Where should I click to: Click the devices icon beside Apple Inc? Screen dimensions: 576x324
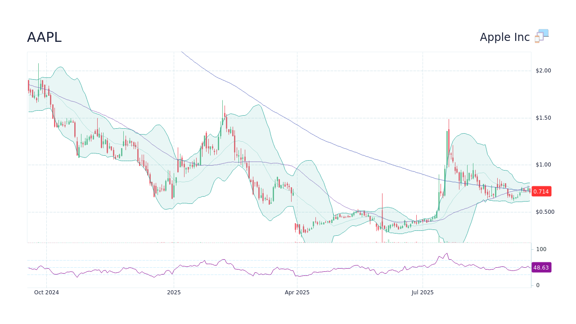[541, 36]
